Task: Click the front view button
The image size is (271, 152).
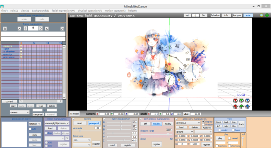Action: (x=218, y=122)
